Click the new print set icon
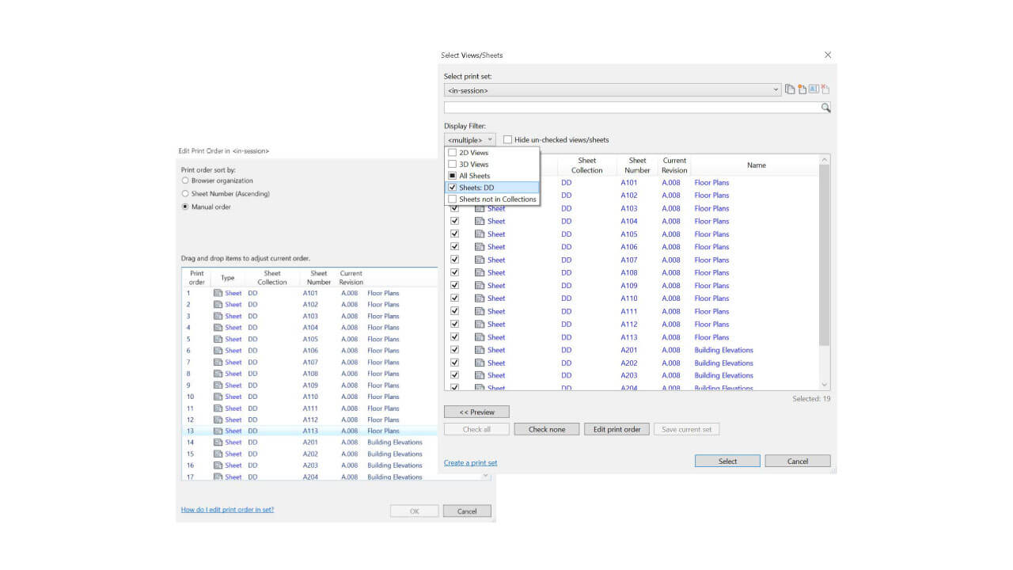The height and width of the screenshot is (570, 1013). pos(802,89)
